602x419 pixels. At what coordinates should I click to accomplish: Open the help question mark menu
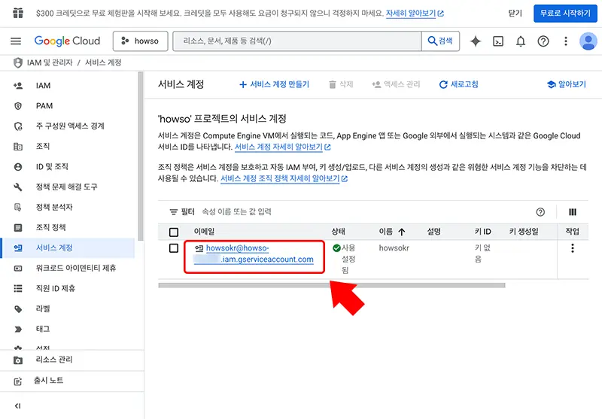pyautogui.click(x=543, y=41)
